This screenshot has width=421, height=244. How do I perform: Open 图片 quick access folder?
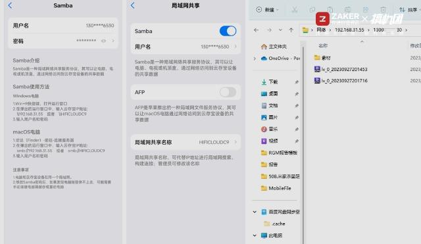coord(270,117)
